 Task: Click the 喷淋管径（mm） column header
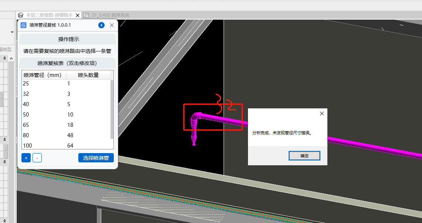coord(44,75)
